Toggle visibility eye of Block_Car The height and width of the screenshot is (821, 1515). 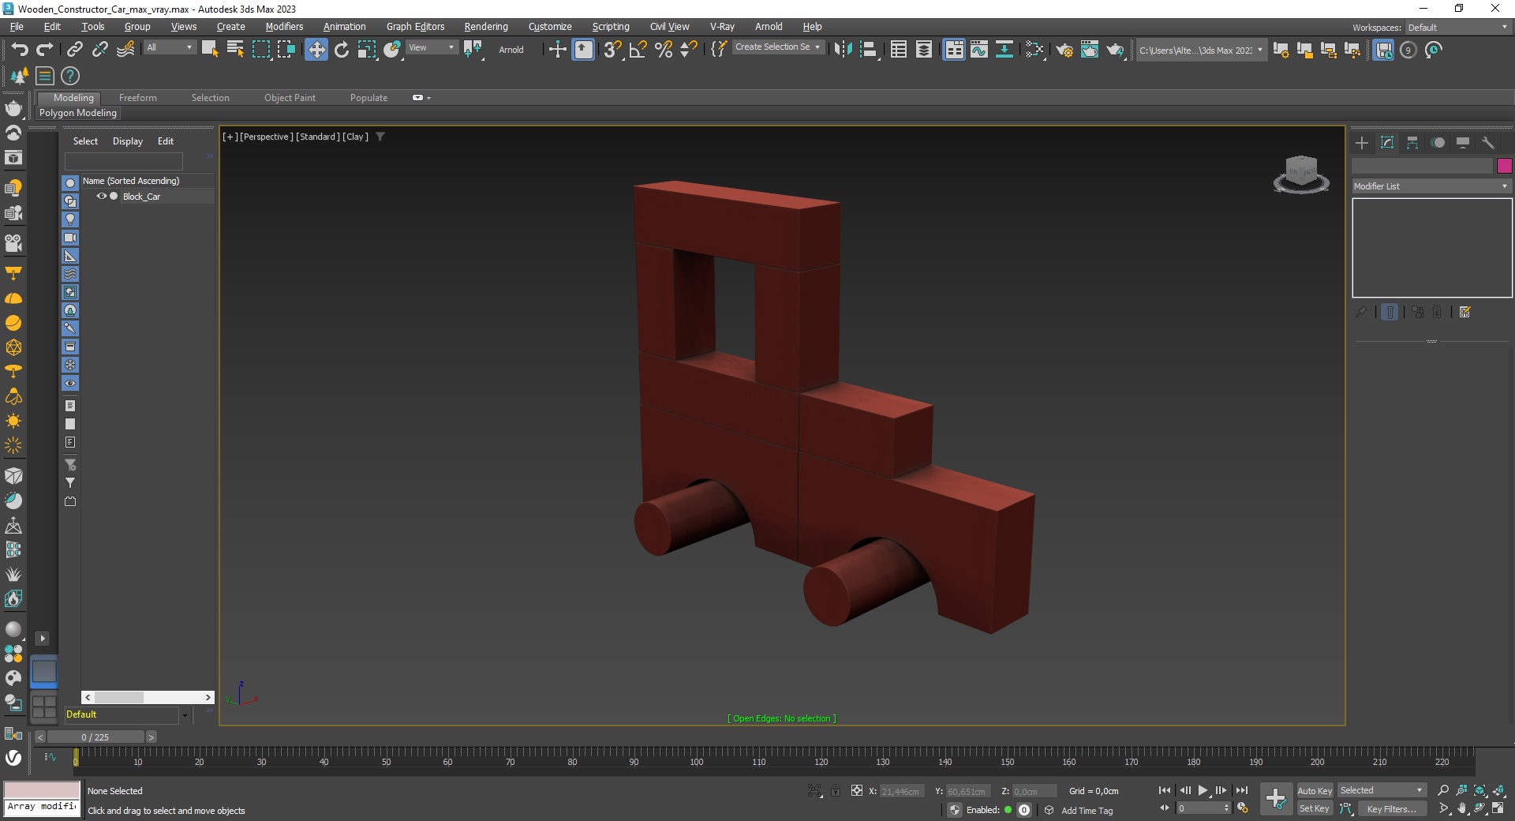tap(101, 197)
